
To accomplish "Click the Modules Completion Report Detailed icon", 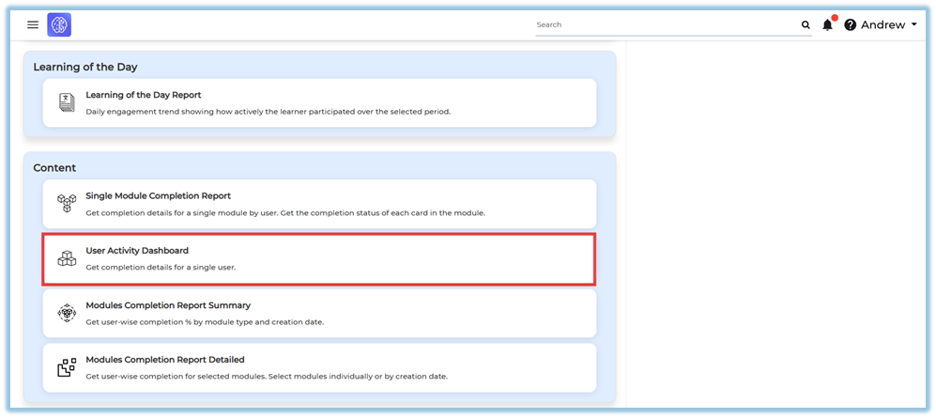I will [67, 367].
